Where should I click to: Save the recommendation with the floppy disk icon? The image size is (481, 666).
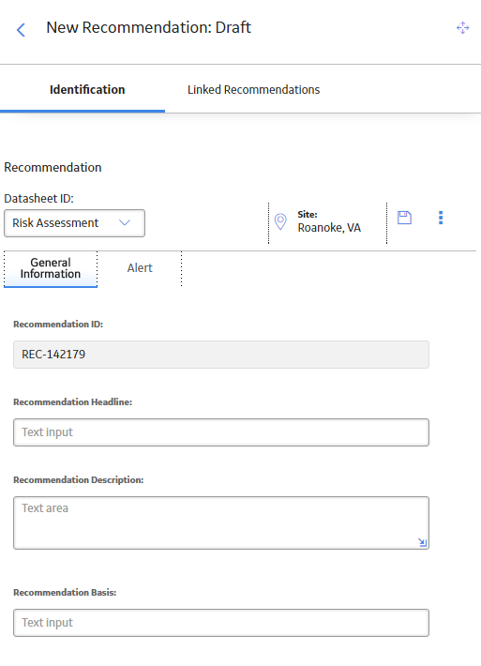pos(404,218)
